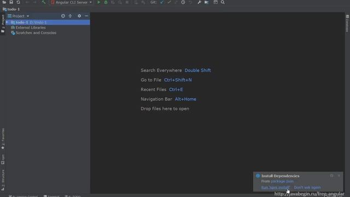The width and height of the screenshot is (350, 197).
Task: Open the Angular CLI Server run configuration dropdown
Action: click(x=72, y=2)
